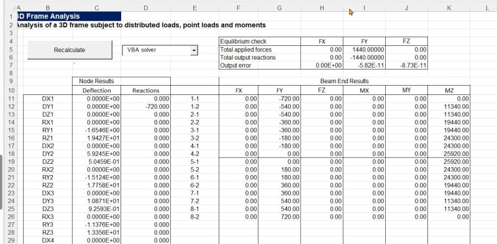Select the beam end label 1-1
The image size is (497, 244).
[x=195, y=99]
